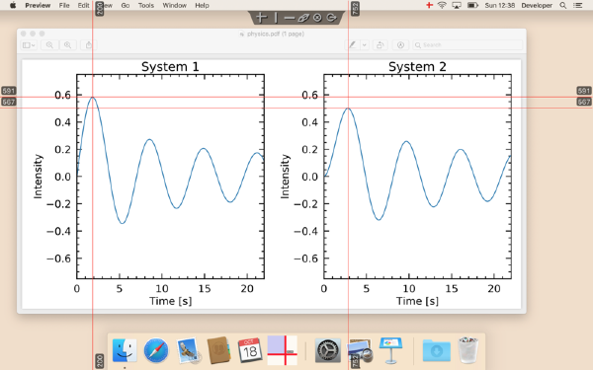Share the physics.pdf document
Viewport: 593px width, 370px height.
pyautogui.click(x=89, y=45)
